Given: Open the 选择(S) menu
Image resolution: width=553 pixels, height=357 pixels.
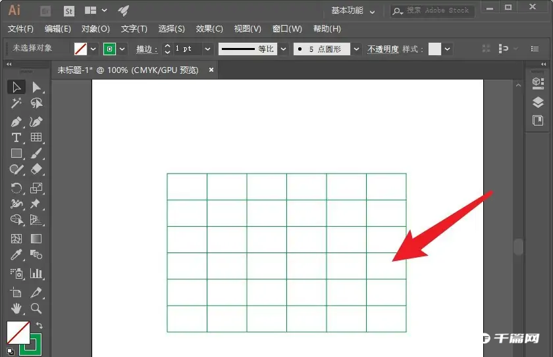Looking at the screenshot, I should (x=171, y=29).
